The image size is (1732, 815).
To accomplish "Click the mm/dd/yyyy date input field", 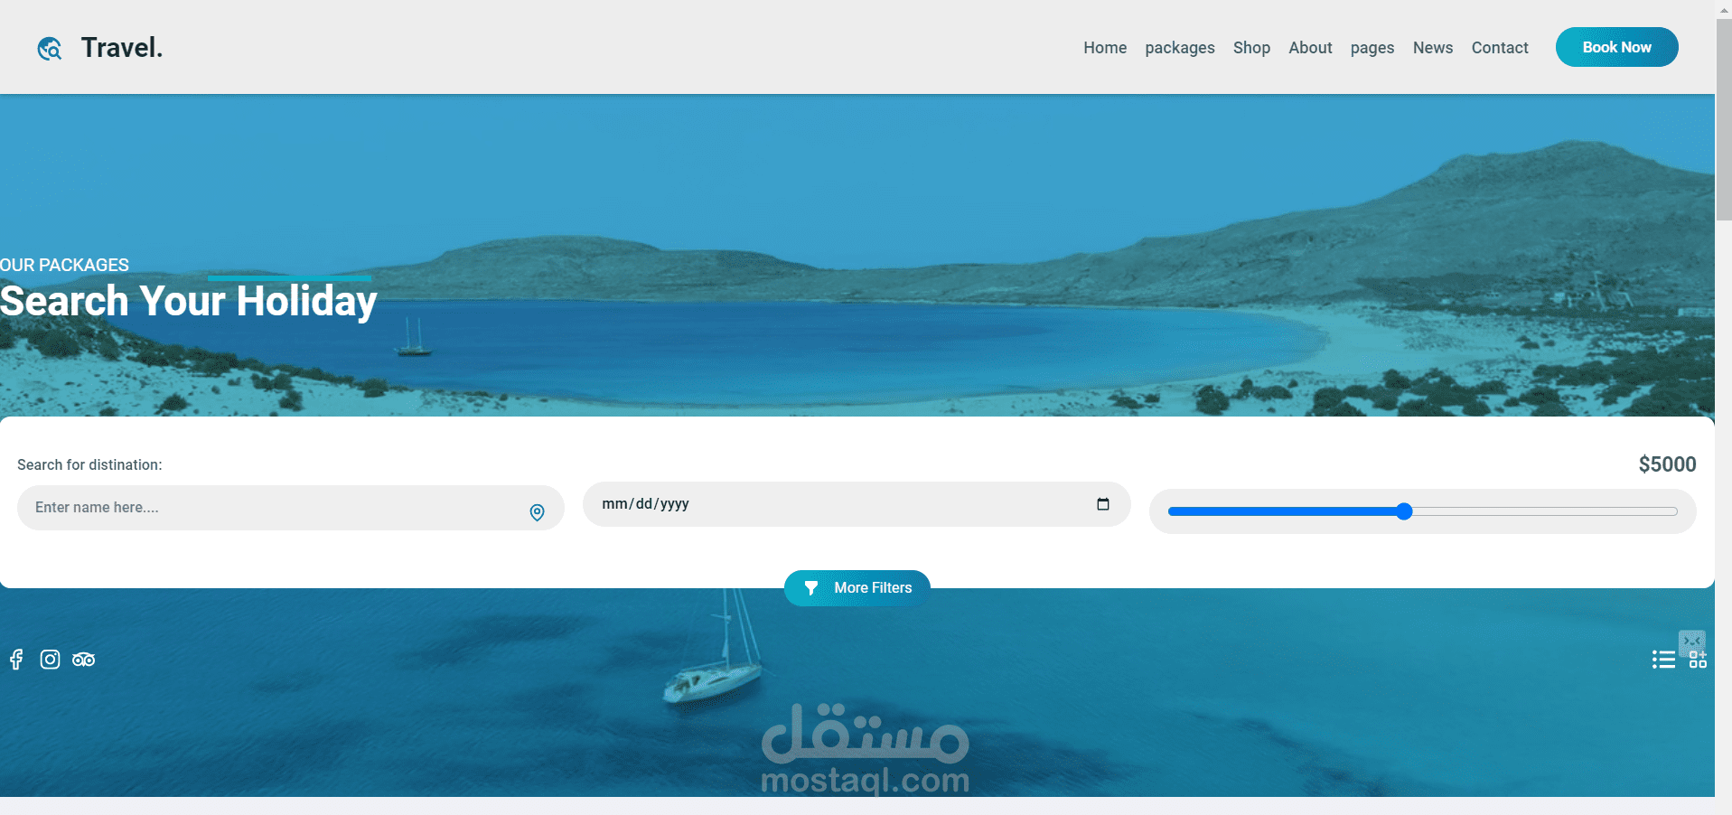I will (x=857, y=504).
